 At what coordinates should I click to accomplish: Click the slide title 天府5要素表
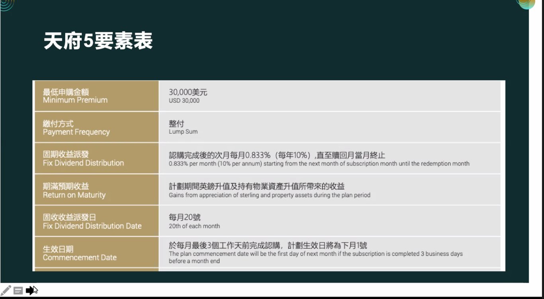tap(98, 41)
